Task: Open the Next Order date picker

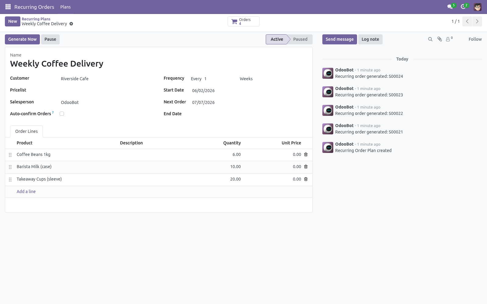Action: 249,102
